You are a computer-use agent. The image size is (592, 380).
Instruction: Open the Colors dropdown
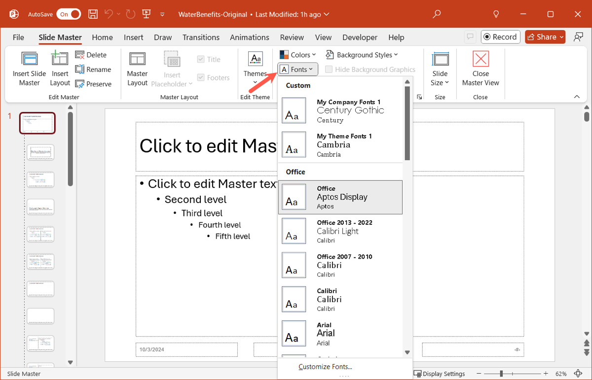pos(297,55)
